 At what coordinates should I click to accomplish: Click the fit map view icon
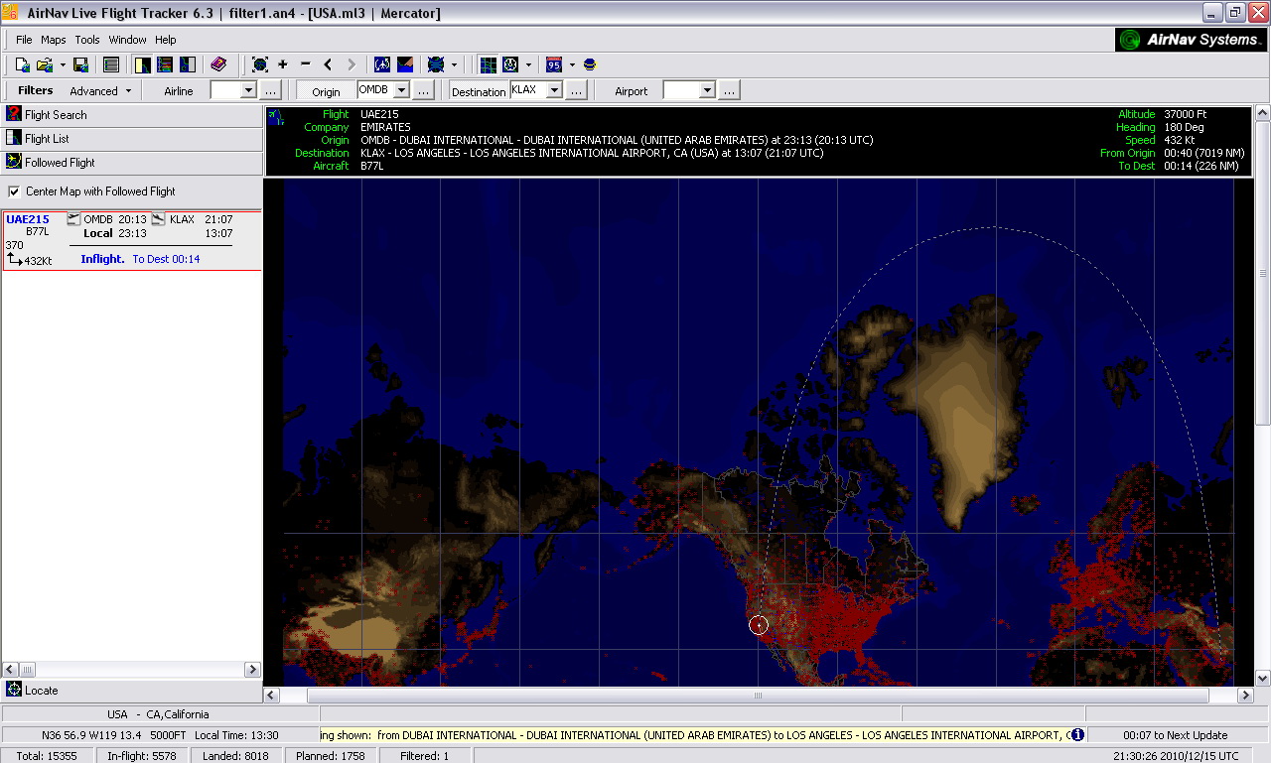point(260,64)
